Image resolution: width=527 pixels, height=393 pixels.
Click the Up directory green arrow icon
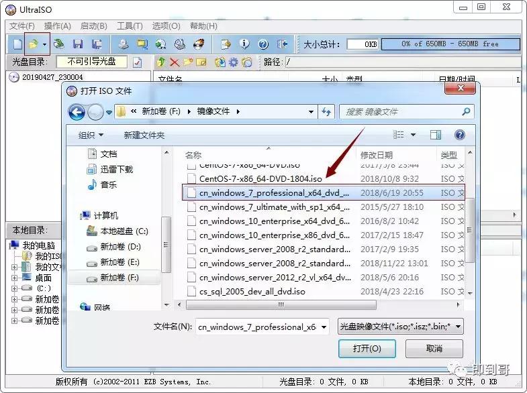161,62
